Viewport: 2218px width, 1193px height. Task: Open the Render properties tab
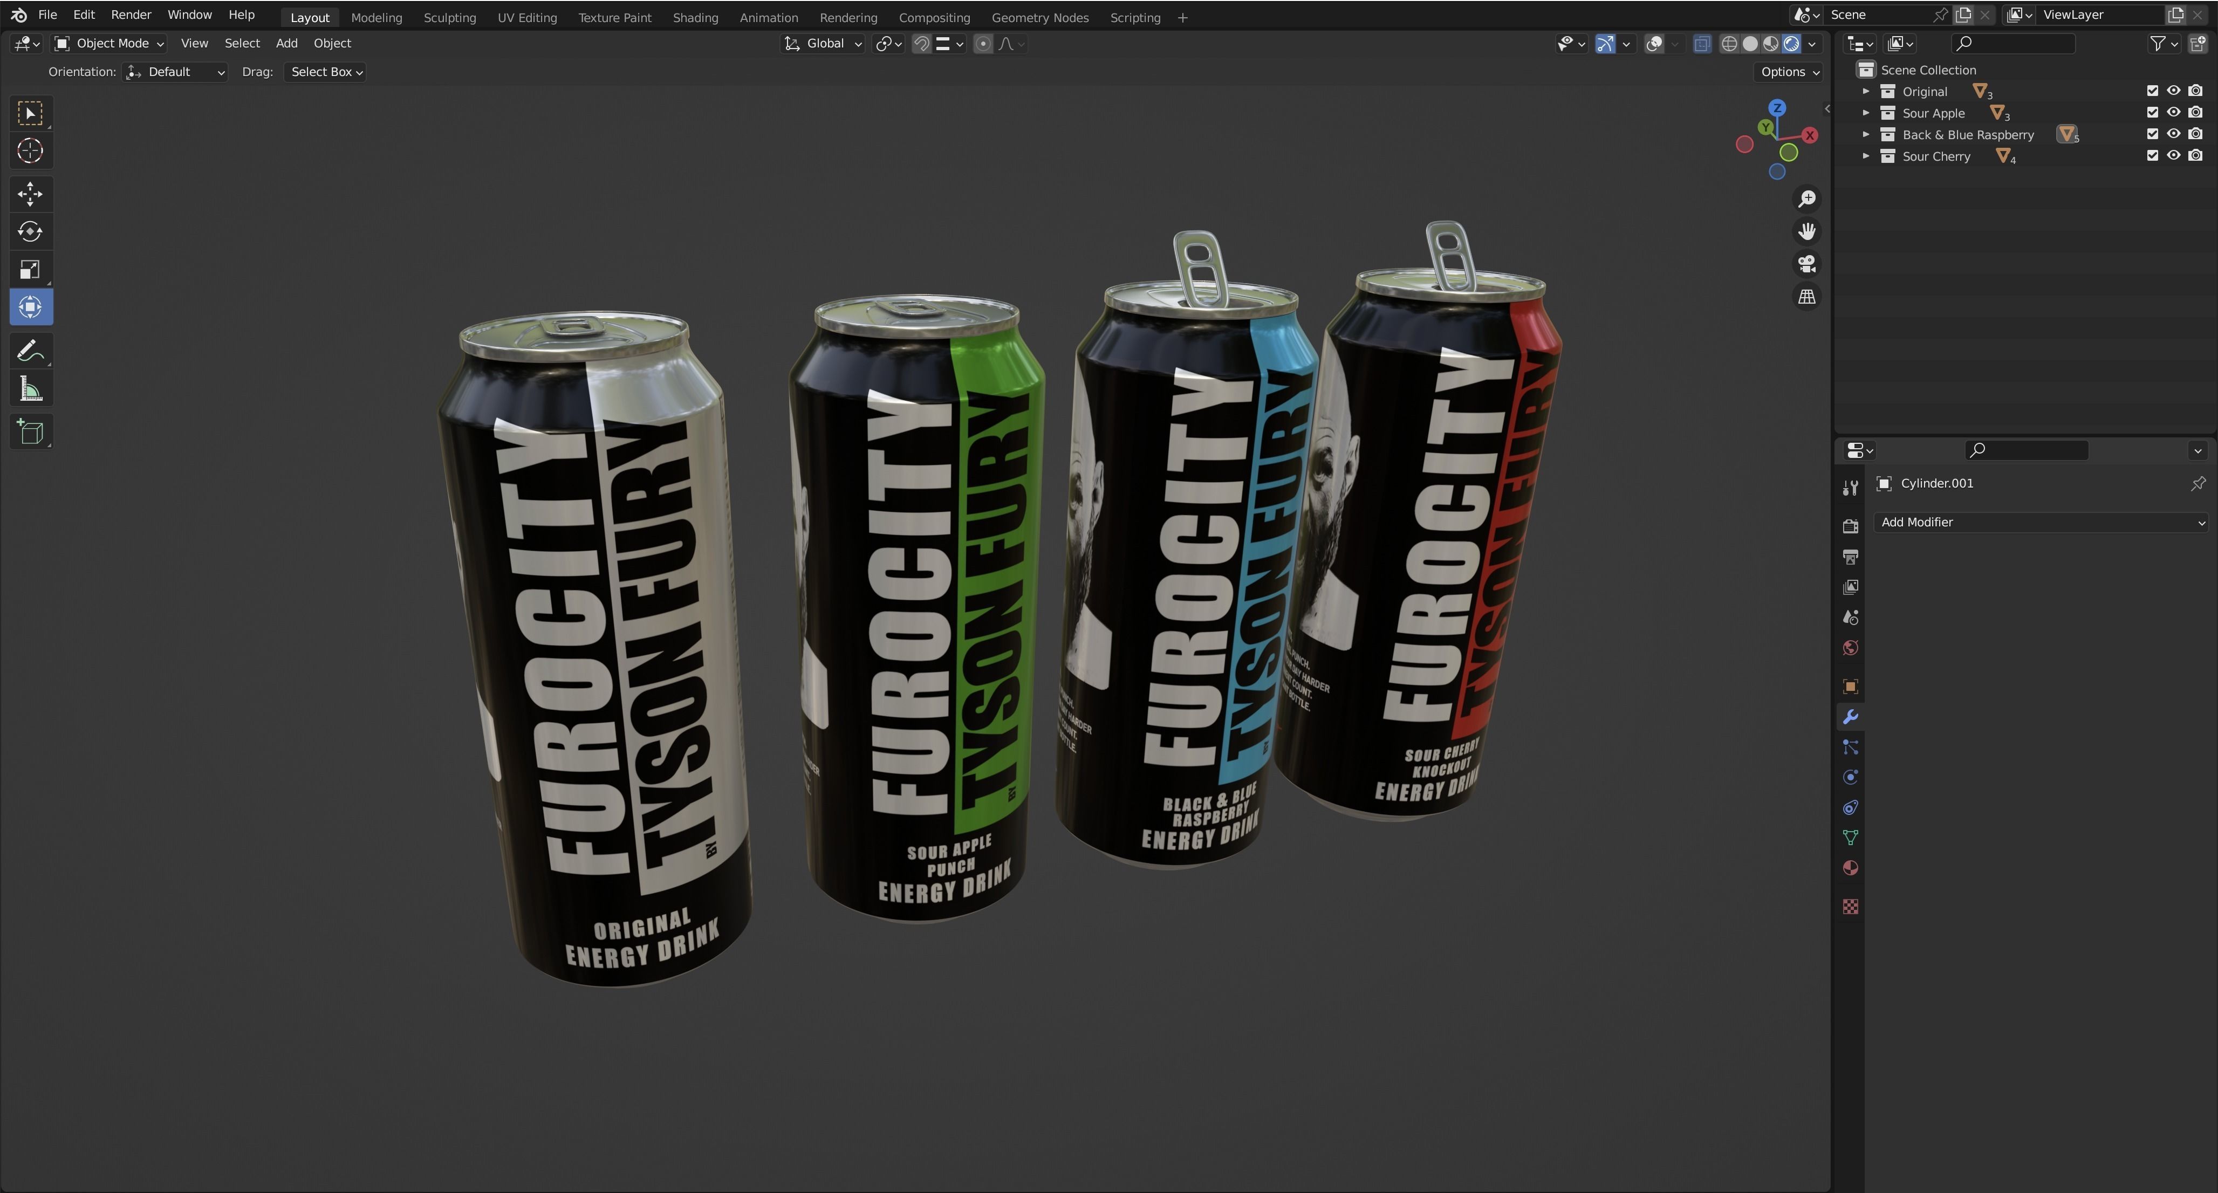pyautogui.click(x=1850, y=526)
